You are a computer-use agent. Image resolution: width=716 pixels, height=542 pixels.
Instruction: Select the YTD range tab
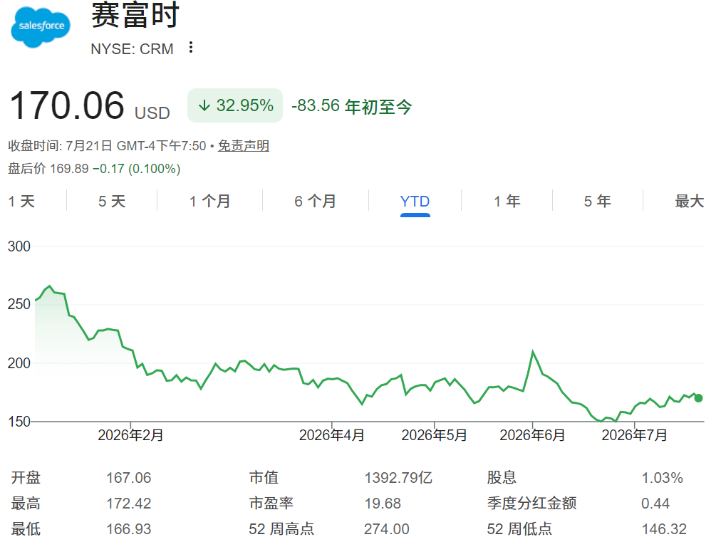point(415,202)
